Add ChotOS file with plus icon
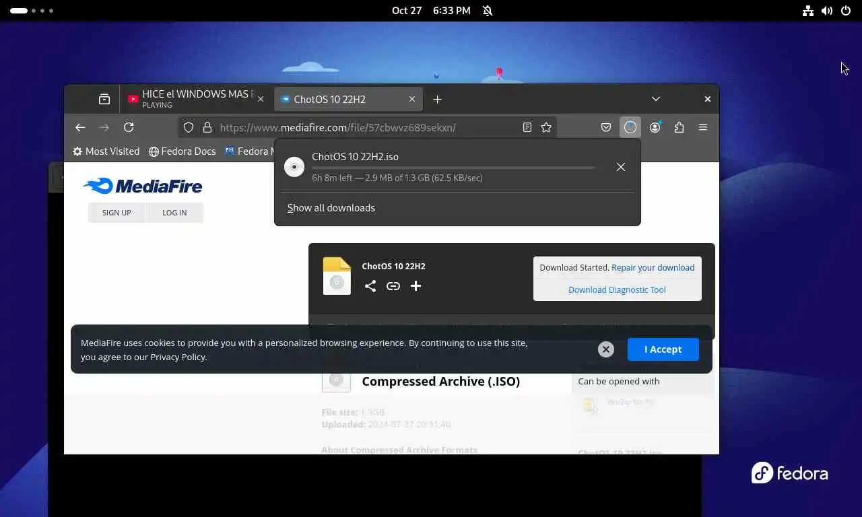The height and width of the screenshot is (517, 862). pos(416,286)
